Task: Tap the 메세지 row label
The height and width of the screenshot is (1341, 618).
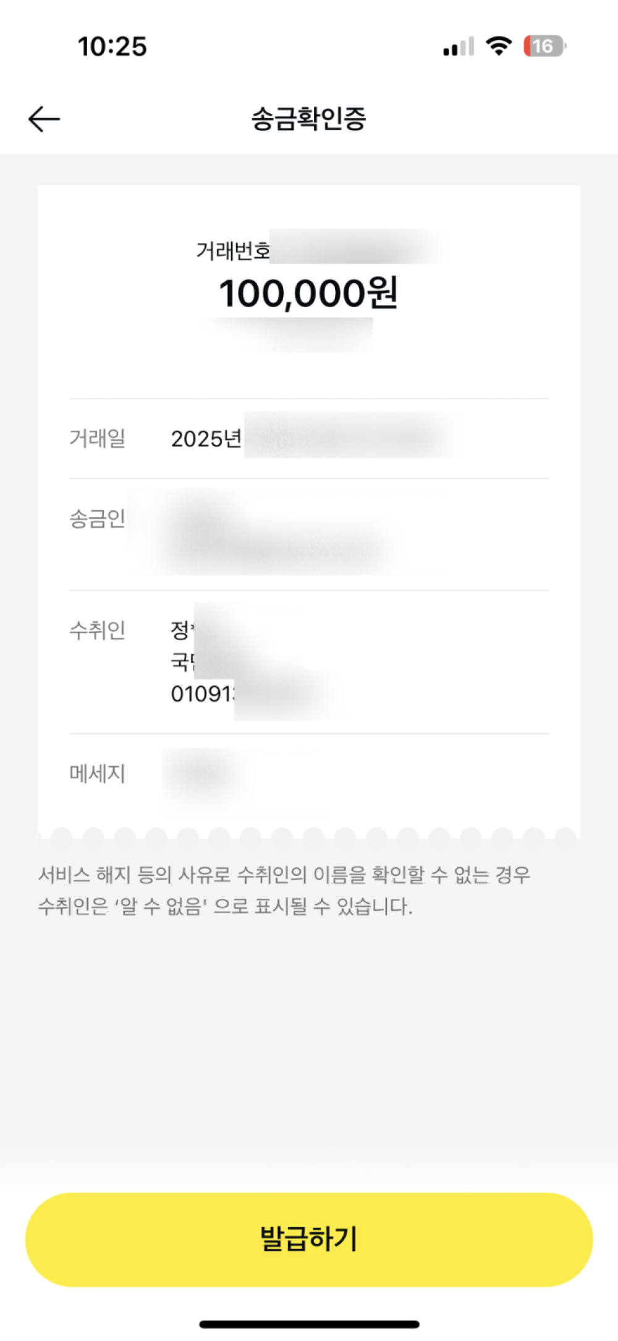Action: [97, 773]
